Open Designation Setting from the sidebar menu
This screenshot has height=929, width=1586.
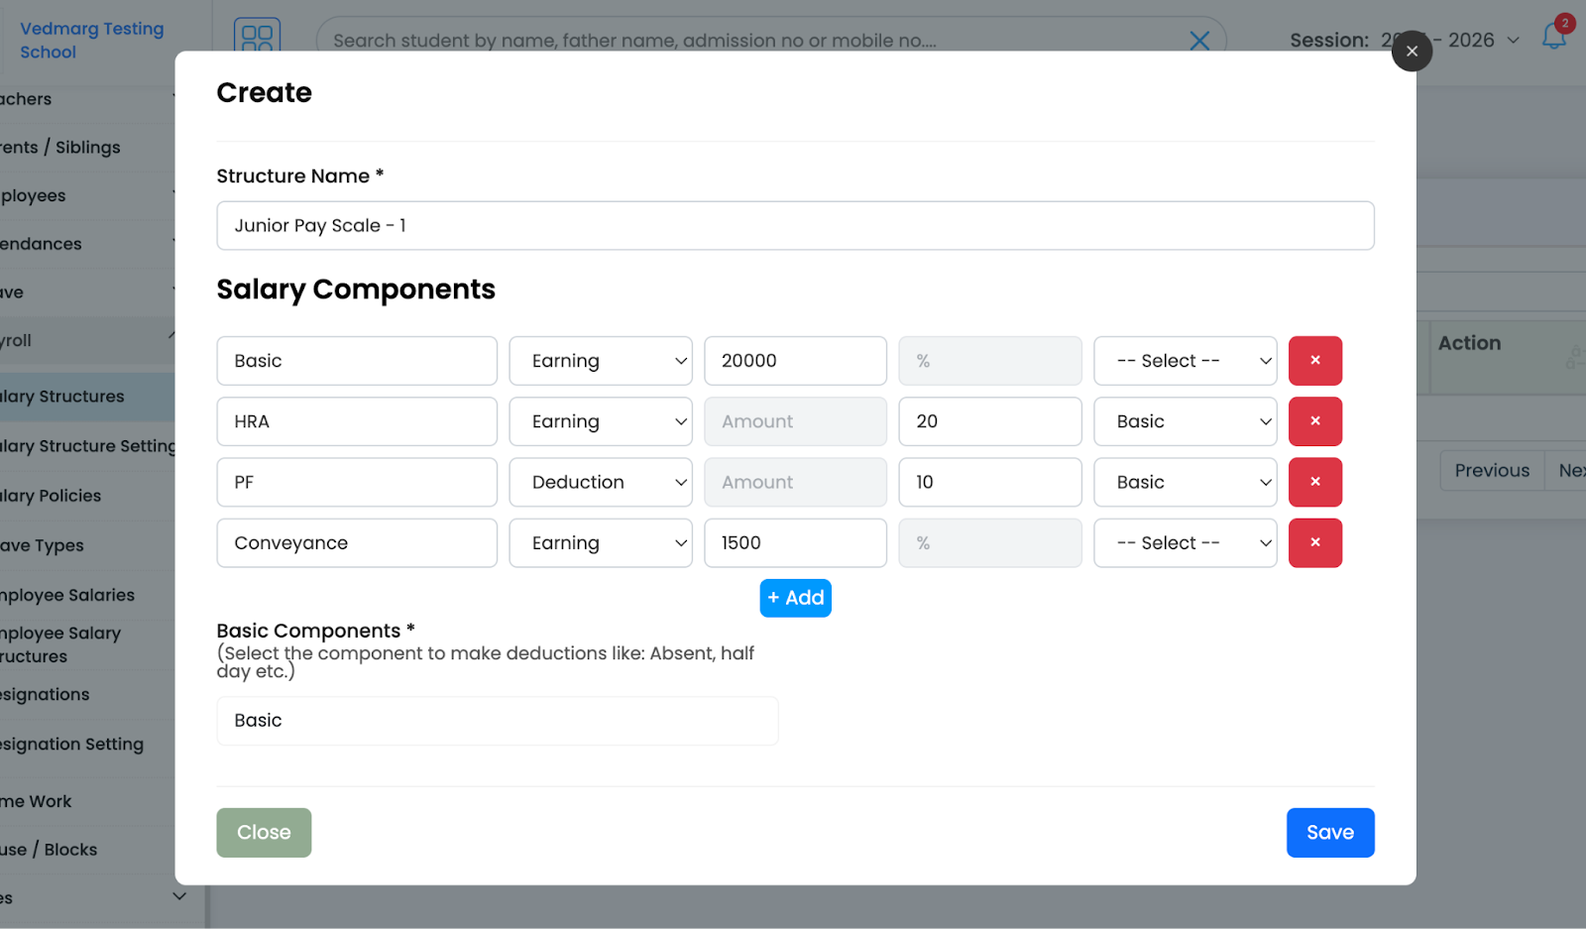[x=73, y=744]
